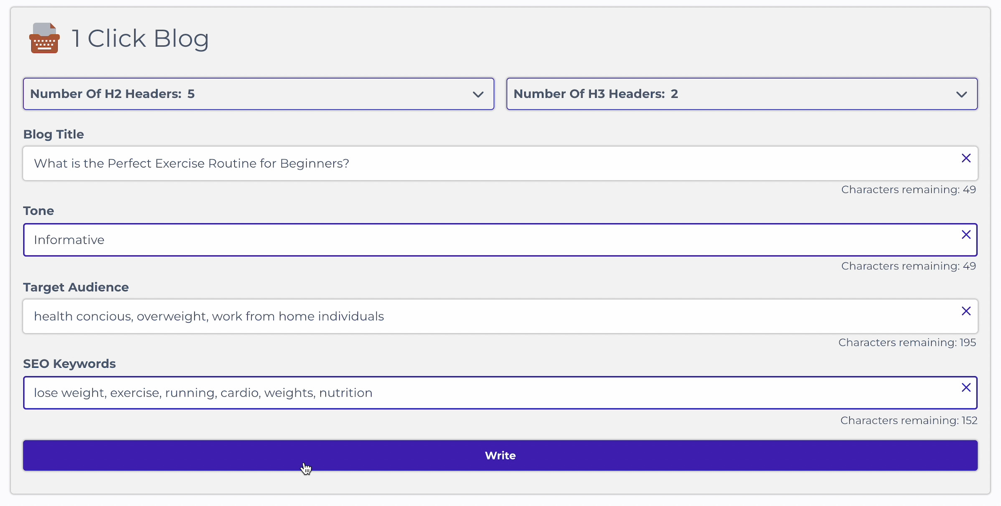Click the chevron arrow on H2 Headers dropdown

[x=478, y=94]
